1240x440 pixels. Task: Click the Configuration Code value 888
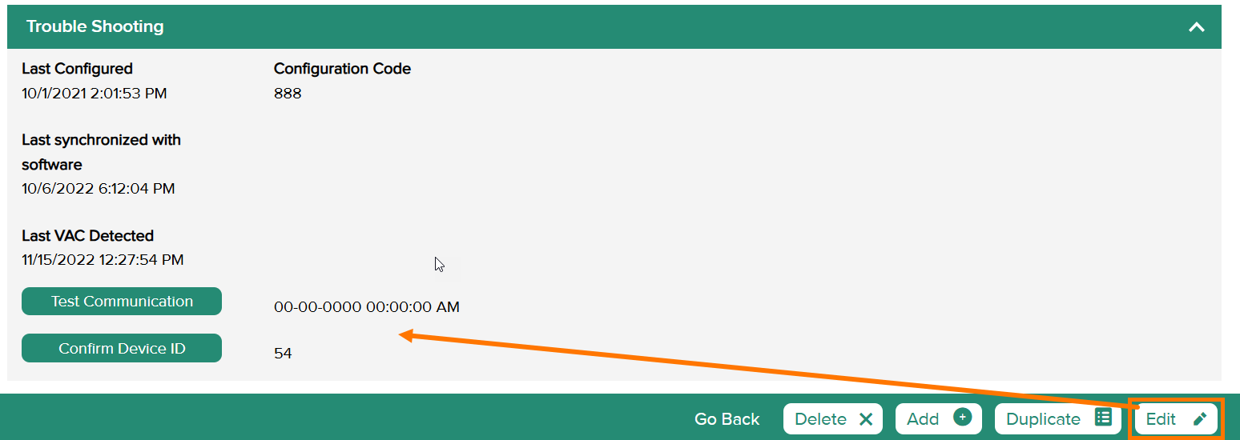pyautogui.click(x=288, y=94)
